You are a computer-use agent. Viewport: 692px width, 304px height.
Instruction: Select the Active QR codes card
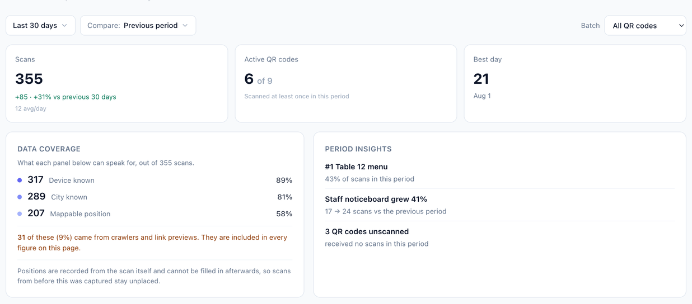click(x=346, y=83)
